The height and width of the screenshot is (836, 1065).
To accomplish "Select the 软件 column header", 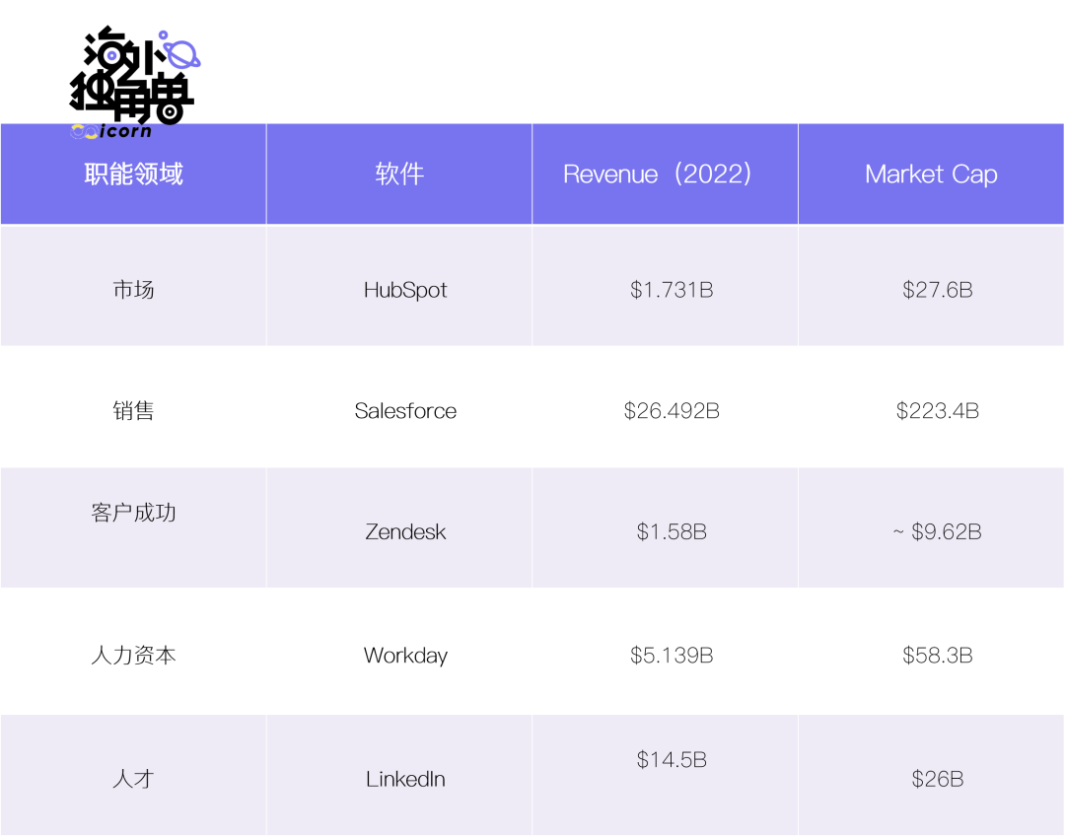I will pos(399,174).
